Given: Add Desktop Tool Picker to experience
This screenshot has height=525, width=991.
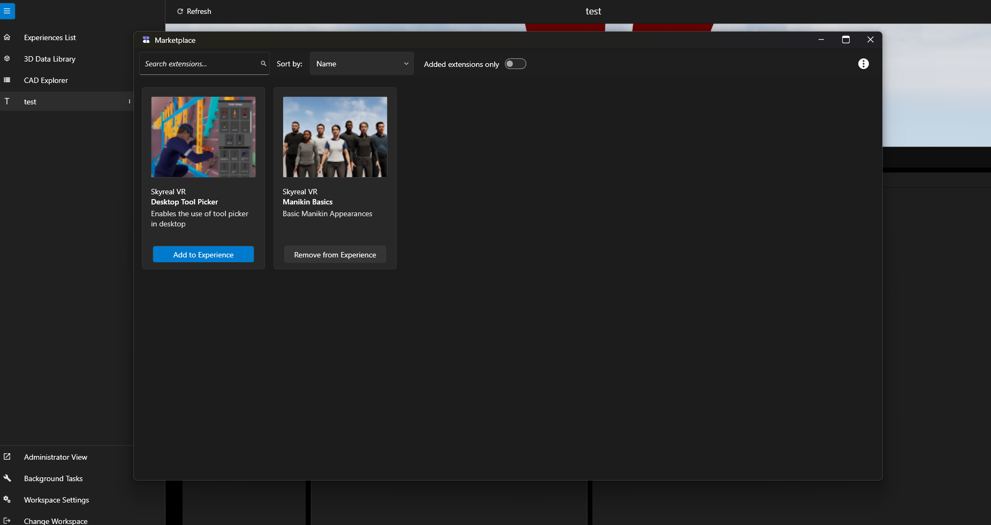Looking at the screenshot, I should [203, 255].
